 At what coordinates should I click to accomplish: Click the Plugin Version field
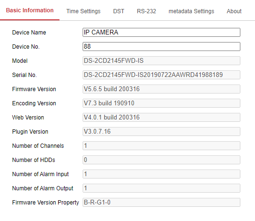(x=161, y=131)
